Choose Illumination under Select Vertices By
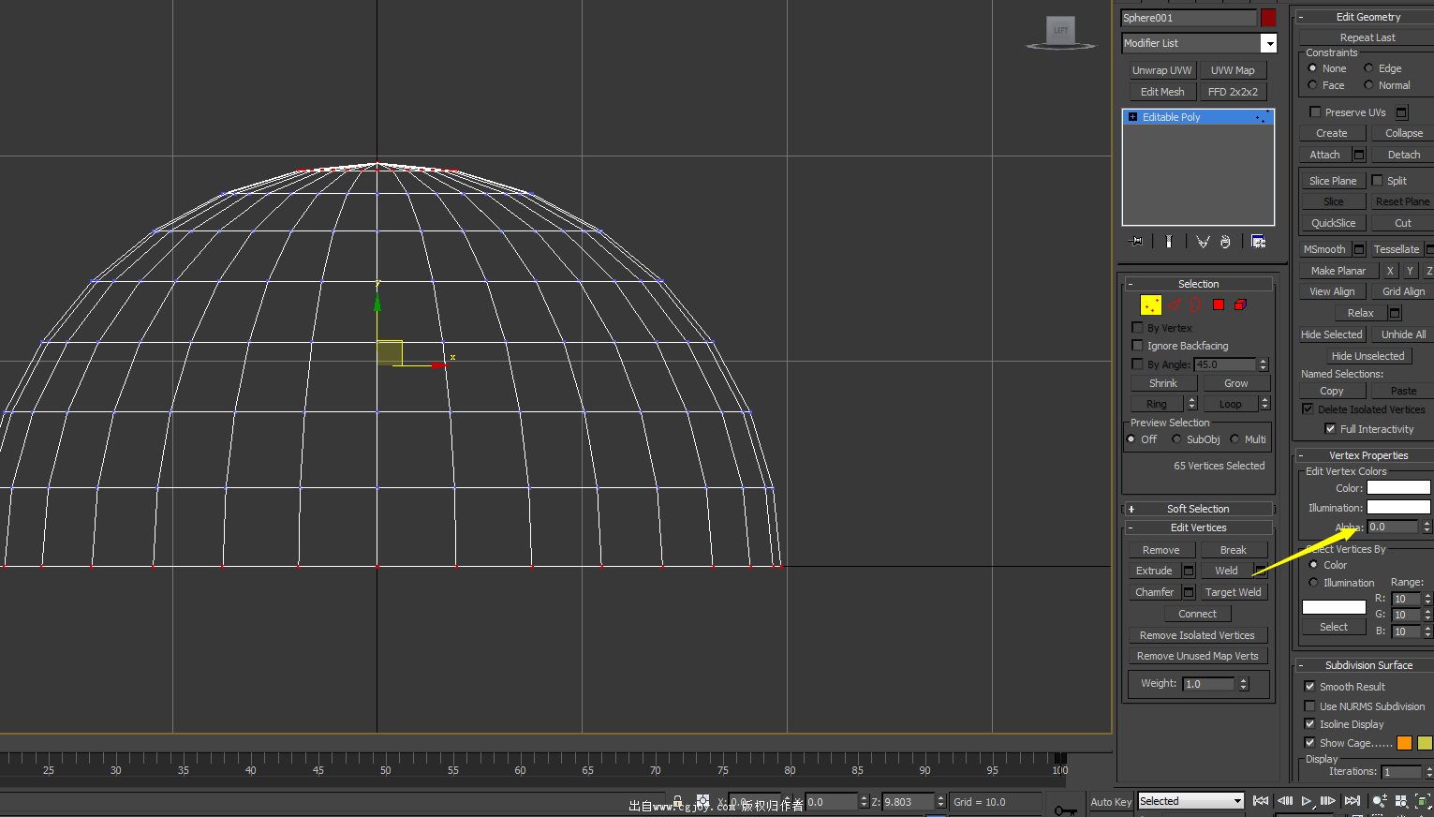 [x=1313, y=583]
